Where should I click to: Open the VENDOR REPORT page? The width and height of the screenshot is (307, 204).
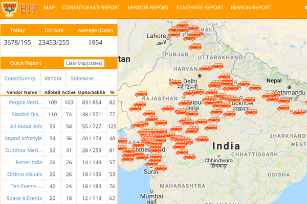(148, 8)
